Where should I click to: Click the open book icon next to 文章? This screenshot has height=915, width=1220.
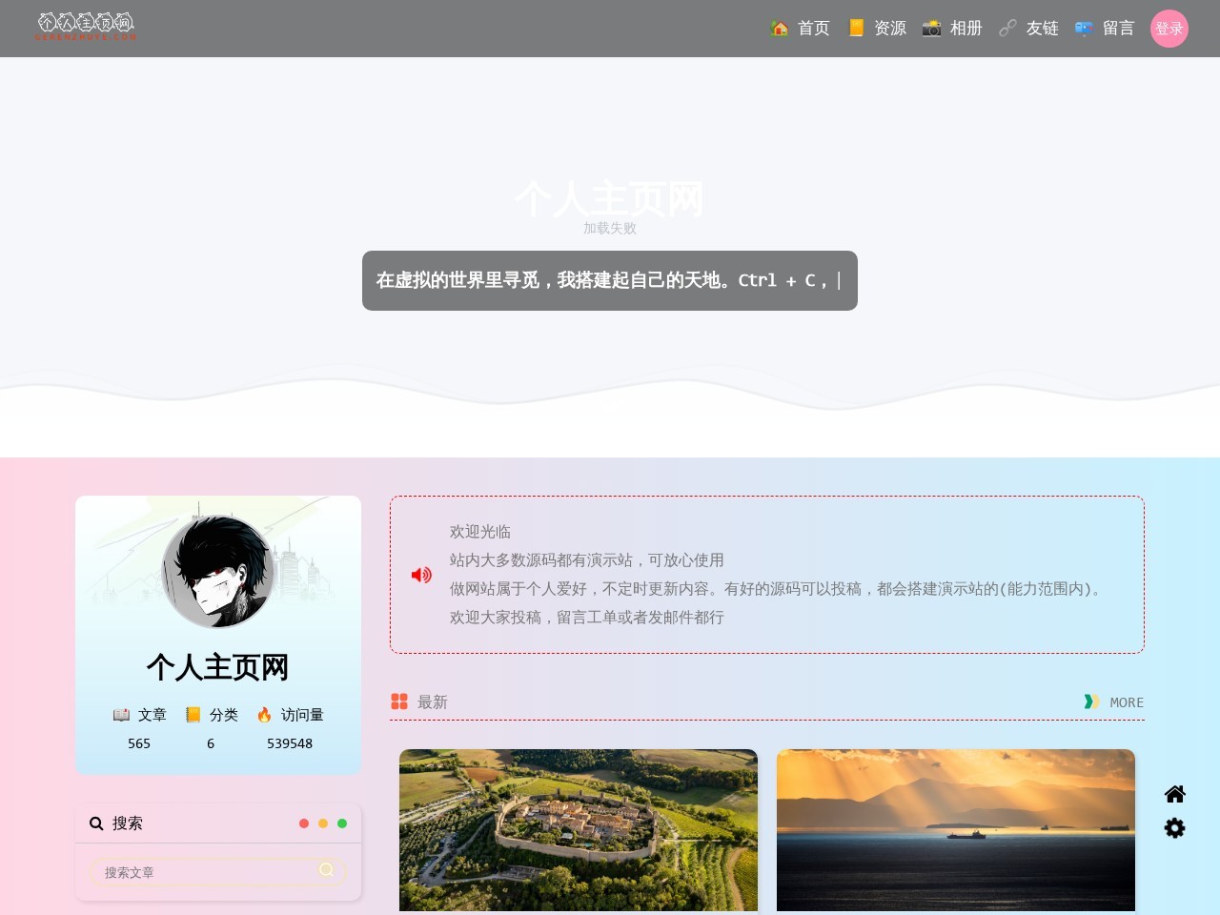click(121, 715)
